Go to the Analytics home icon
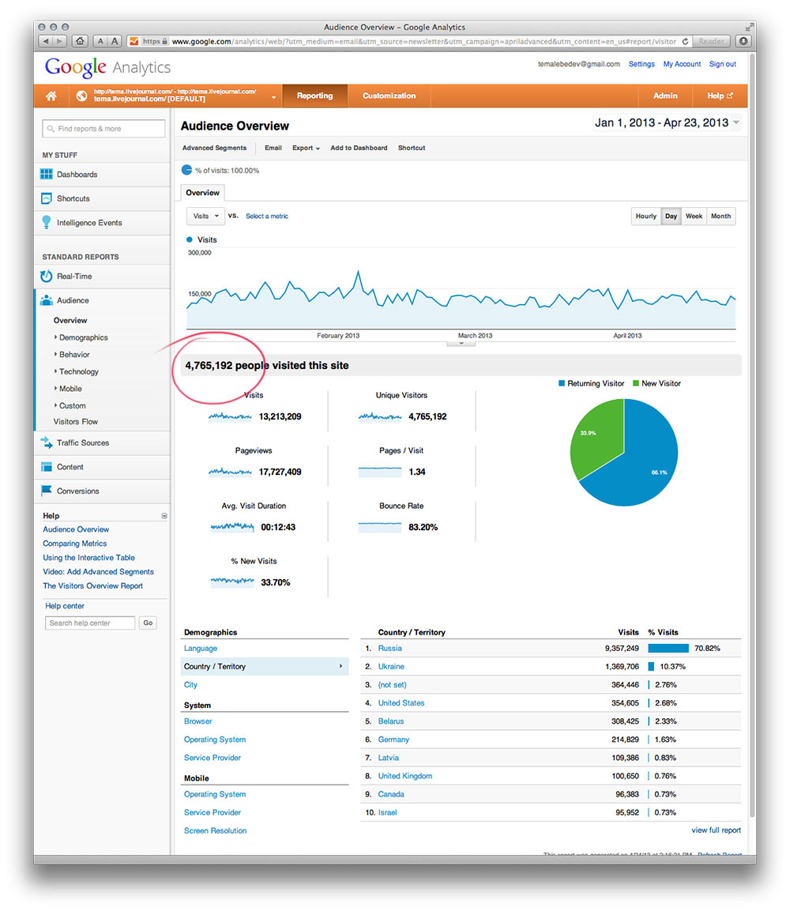 [51, 96]
